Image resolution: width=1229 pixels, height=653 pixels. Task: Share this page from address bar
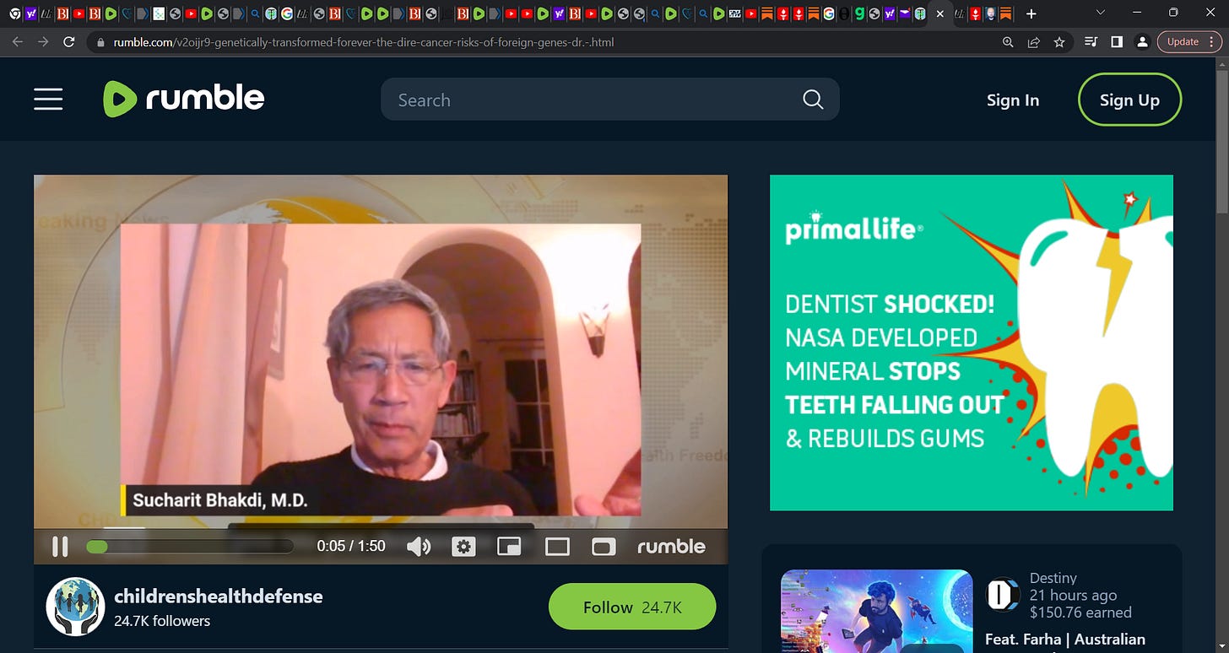click(x=1033, y=41)
